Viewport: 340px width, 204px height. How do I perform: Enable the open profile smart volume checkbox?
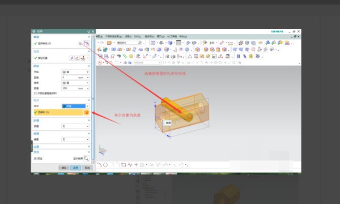pyautogui.click(x=35, y=93)
